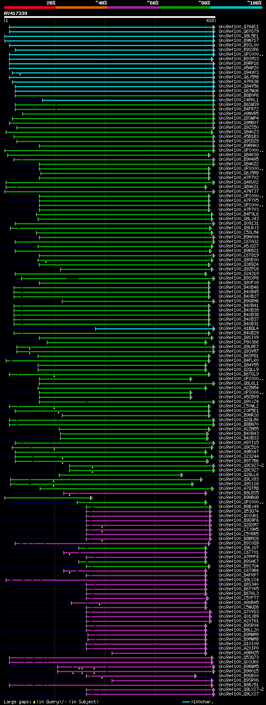Click the orange ~40% identity legend segment

point(81,7)
